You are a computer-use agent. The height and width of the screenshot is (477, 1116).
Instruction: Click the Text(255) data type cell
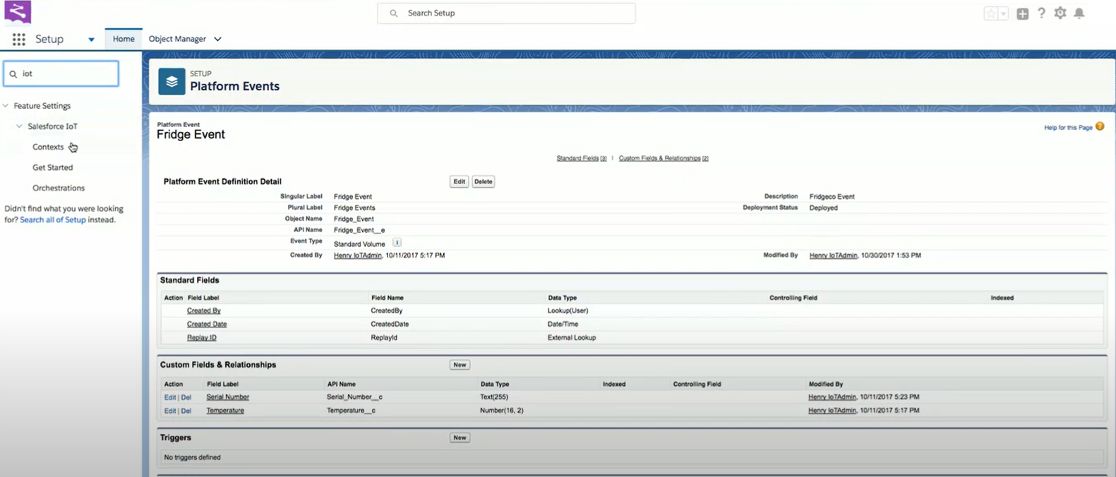(494, 397)
